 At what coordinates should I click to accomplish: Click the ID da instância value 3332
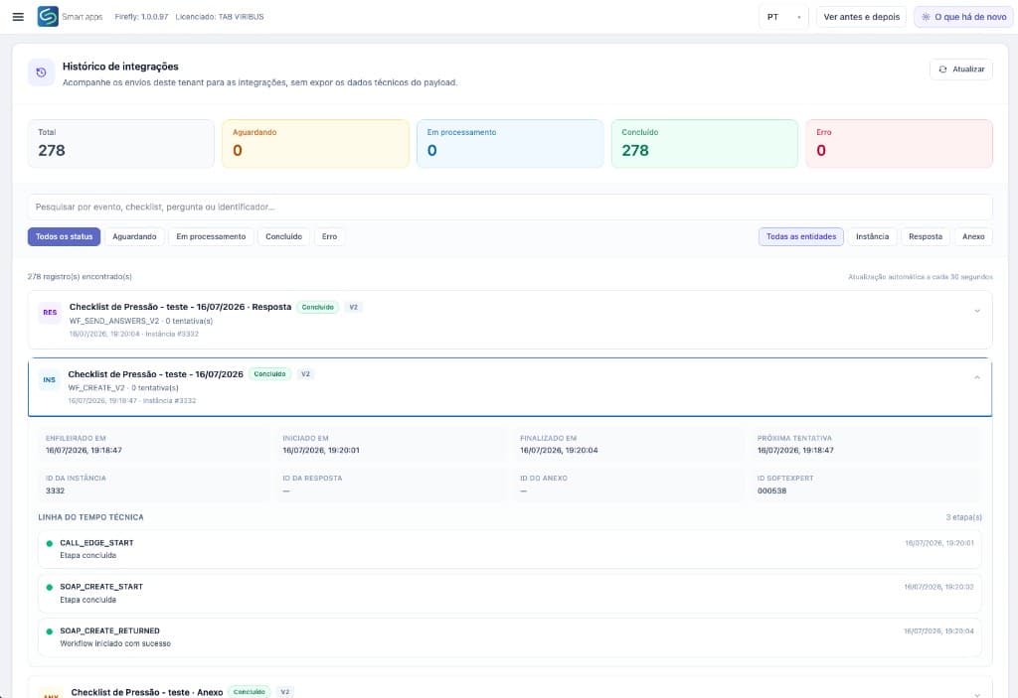pos(56,491)
